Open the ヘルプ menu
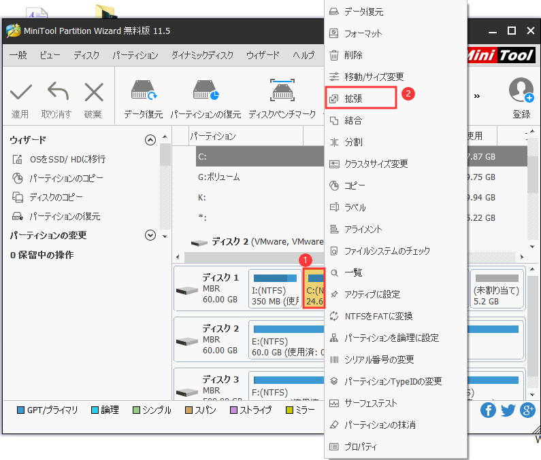Image resolution: width=541 pixels, height=460 pixels. click(304, 55)
